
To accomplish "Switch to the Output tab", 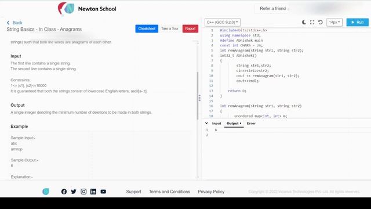I will 234,124.
